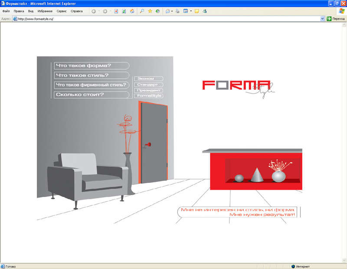Open the Discuss note icon

click(x=196, y=11)
